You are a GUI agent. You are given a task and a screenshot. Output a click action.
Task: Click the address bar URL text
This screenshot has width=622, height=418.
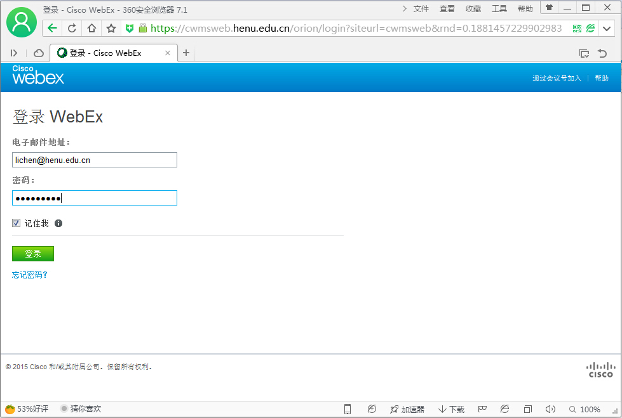click(x=356, y=28)
